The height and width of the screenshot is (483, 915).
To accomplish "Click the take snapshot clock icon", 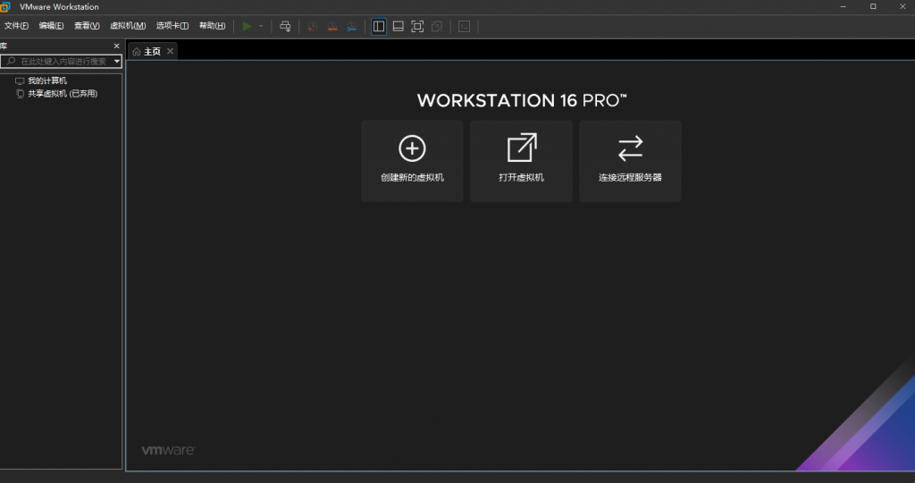I will tap(313, 26).
